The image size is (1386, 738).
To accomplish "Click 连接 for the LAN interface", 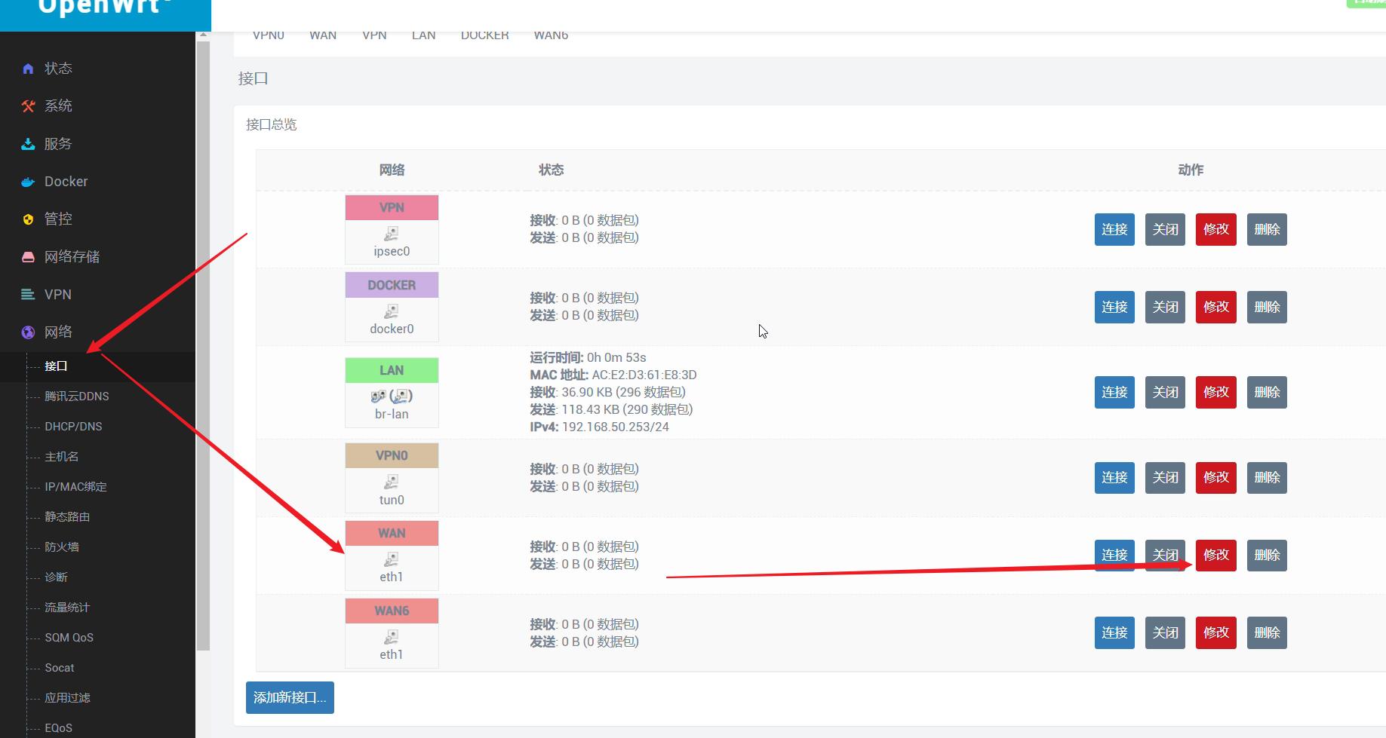I will 1114,393.
